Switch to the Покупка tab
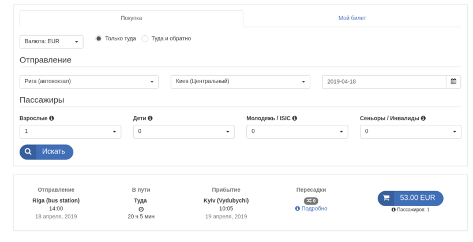 [x=131, y=18]
